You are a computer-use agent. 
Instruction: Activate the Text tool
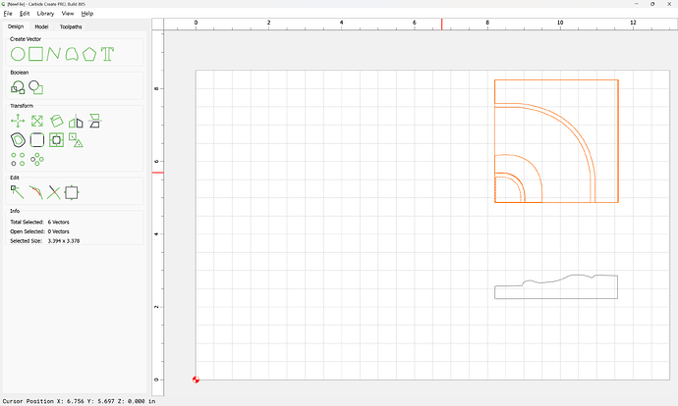[x=107, y=54]
